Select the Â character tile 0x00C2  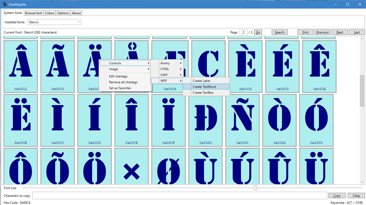pyautogui.click(x=21, y=66)
